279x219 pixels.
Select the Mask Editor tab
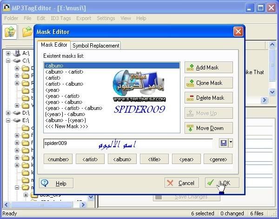click(54, 45)
